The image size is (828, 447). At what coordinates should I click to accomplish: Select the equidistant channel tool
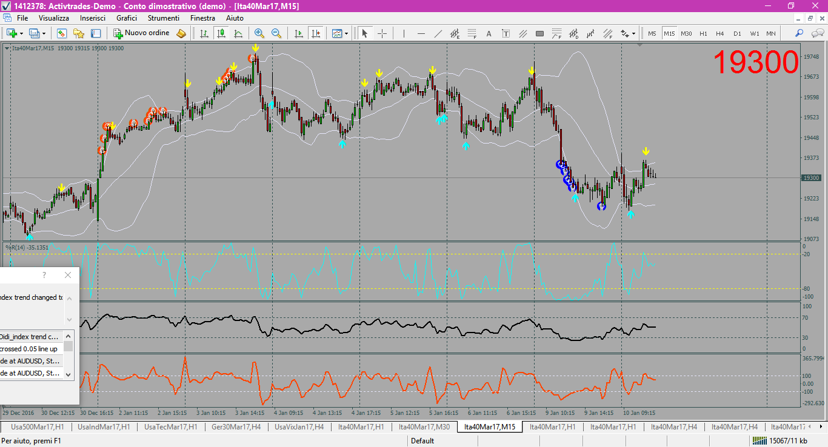click(455, 33)
